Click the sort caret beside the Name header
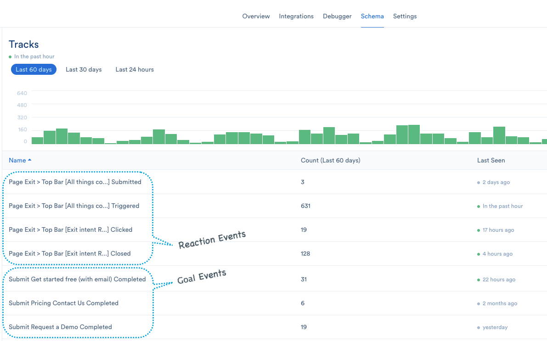This screenshot has width=547, height=341. [31, 160]
